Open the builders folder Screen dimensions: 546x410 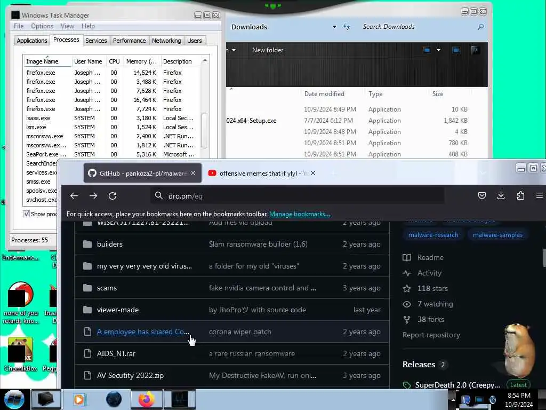coord(110,244)
